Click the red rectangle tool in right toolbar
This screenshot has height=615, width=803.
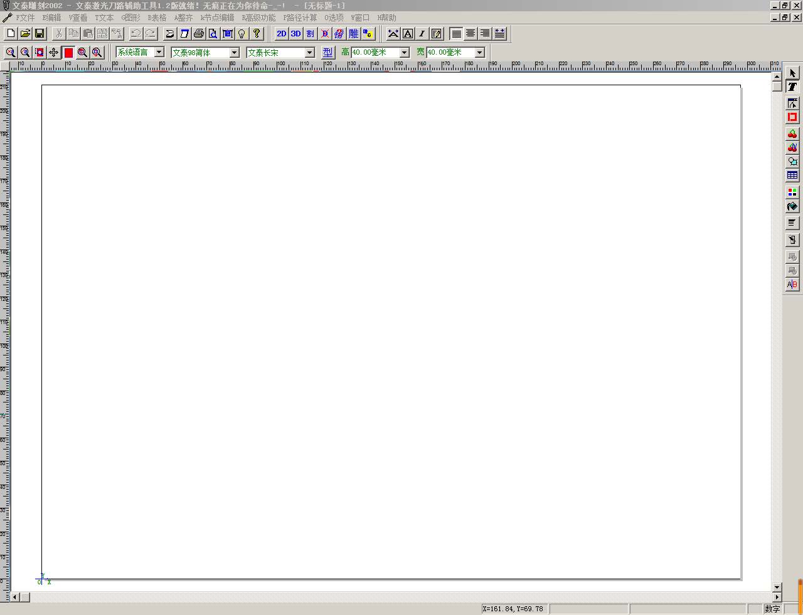(x=792, y=117)
